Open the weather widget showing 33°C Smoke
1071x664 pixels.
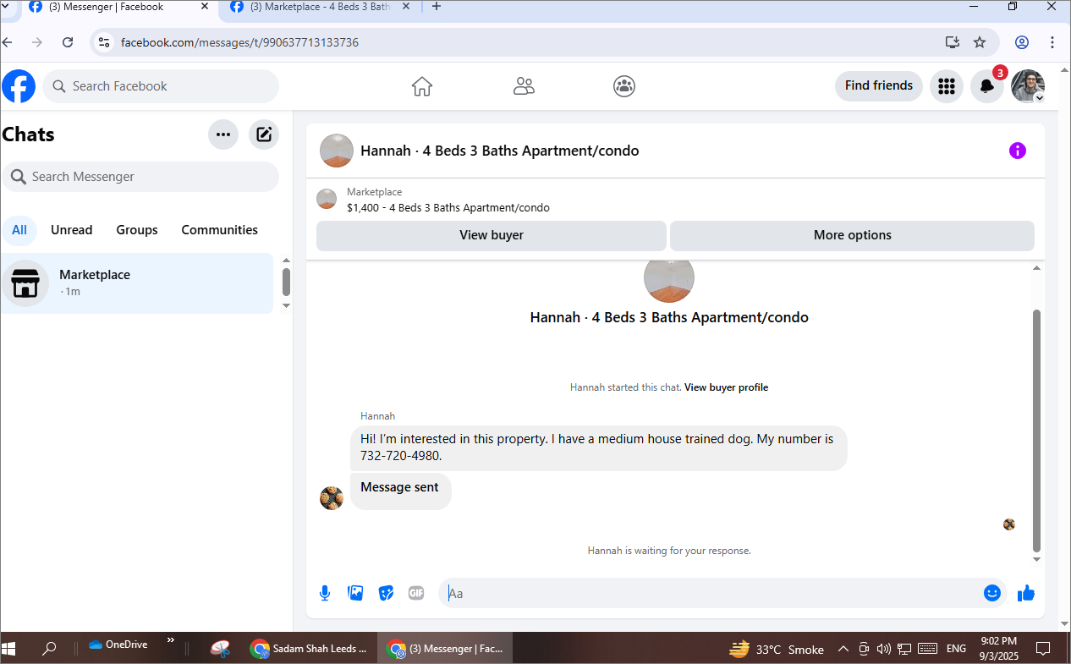(x=777, y=649)
